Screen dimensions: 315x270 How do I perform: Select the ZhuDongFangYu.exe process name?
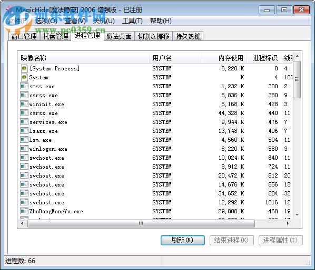tap(56, 211)
